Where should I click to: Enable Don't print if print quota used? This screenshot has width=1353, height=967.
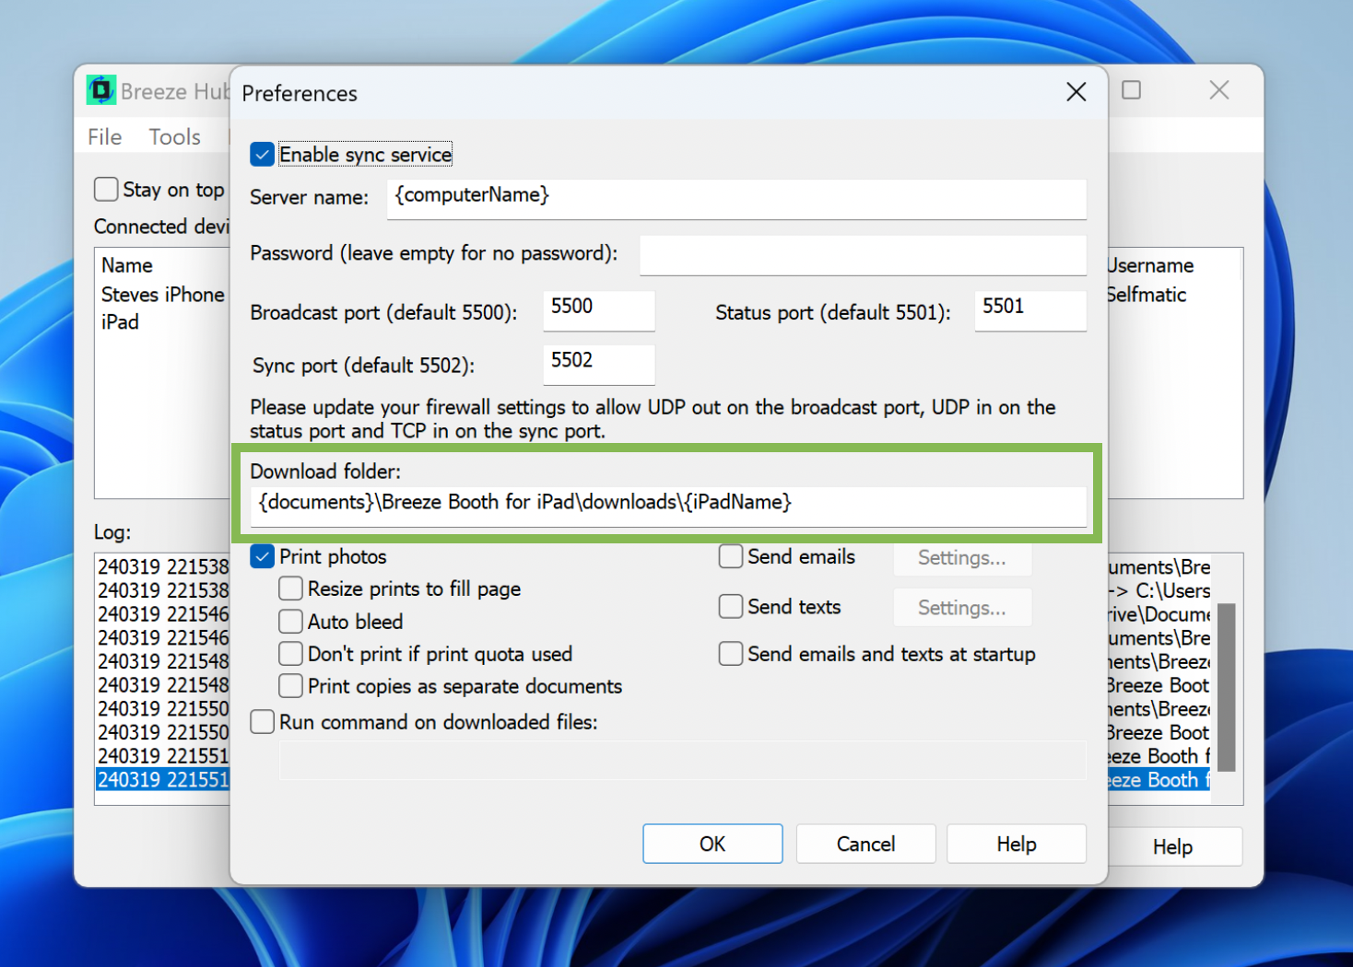point(291,654)
